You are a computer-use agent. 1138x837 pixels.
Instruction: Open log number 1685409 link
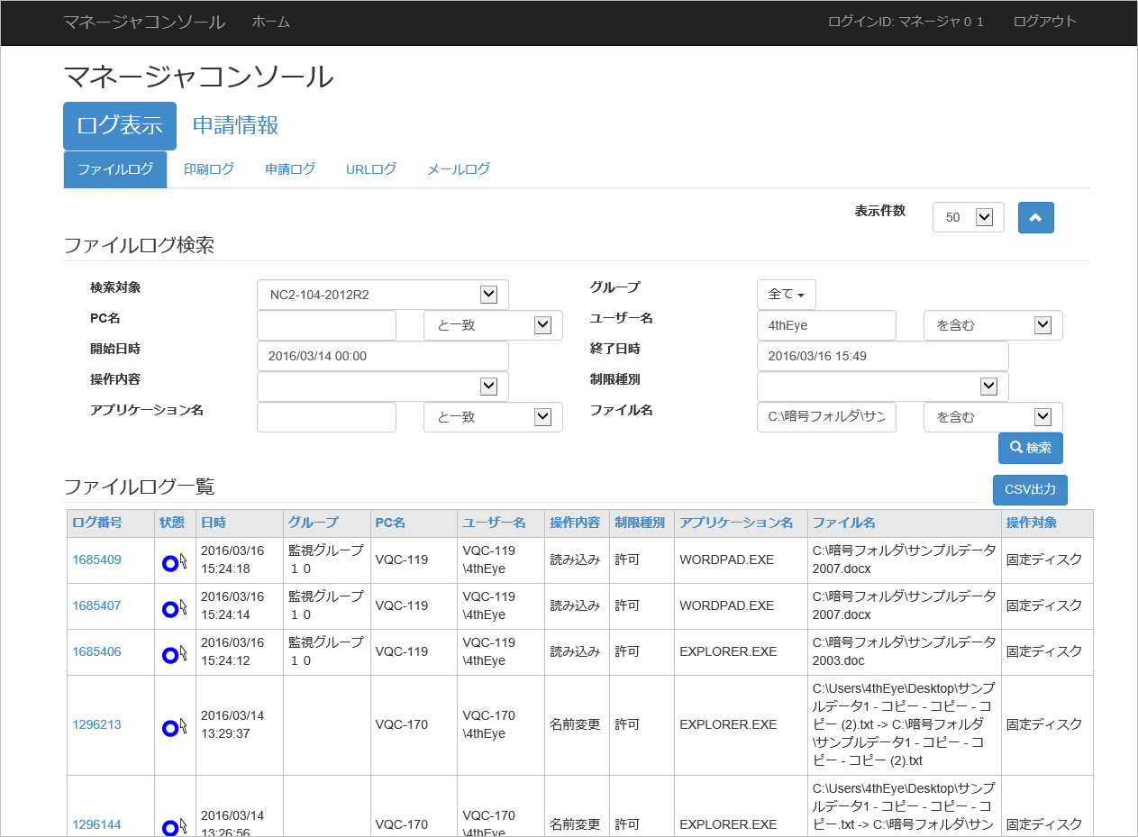(x=96, y=560)
